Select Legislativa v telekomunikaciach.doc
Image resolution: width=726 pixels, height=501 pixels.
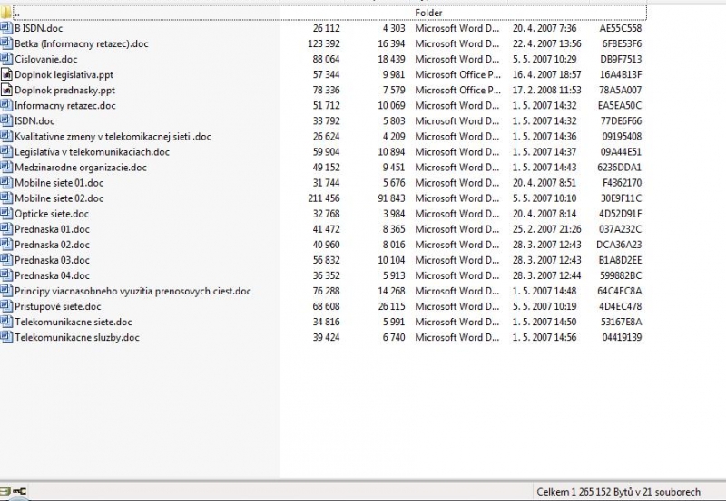coord(92,152)
